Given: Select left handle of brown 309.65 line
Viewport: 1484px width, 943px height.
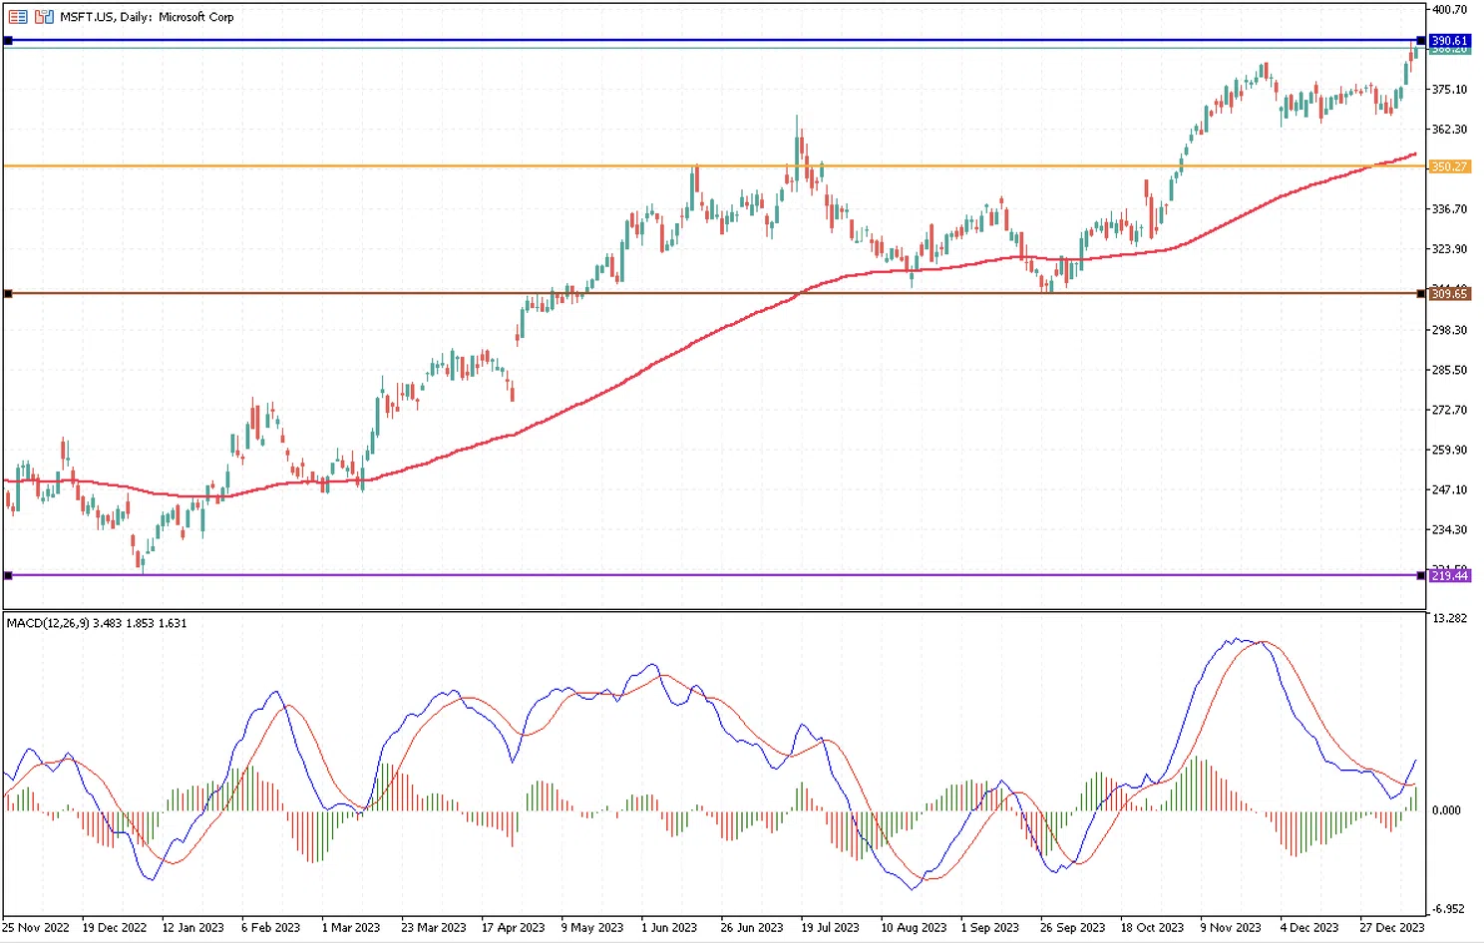Looking at the screenshot, I should [8, 294].
